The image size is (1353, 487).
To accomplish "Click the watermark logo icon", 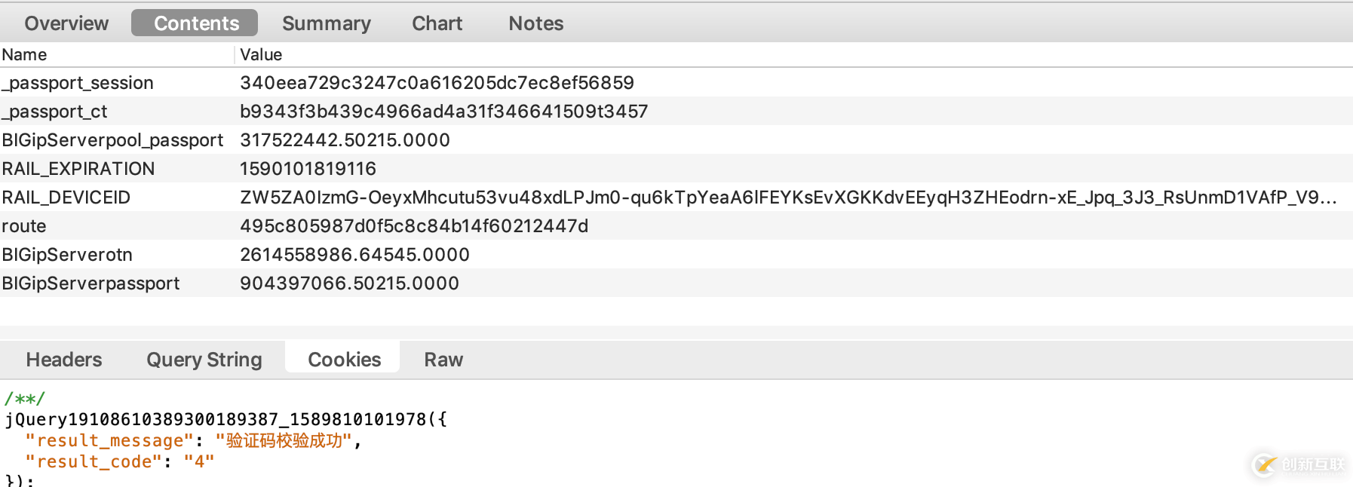I will click(x=1265, y=464).
